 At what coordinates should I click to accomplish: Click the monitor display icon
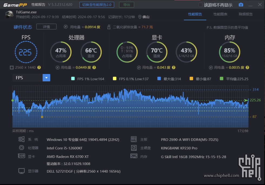point(21,171)
